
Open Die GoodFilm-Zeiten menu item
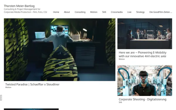(x=161, y=12)
